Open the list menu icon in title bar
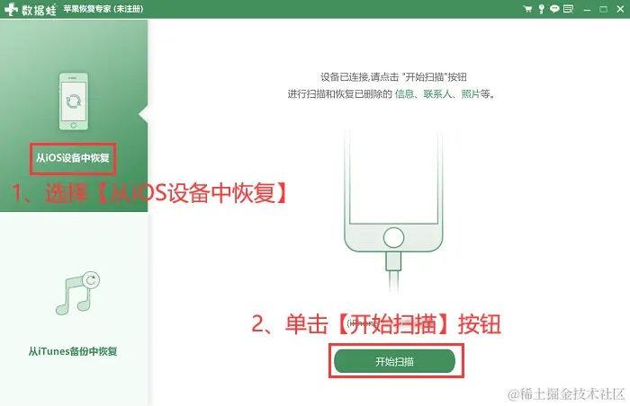630x406 pixels. click(x=568, y=9)
